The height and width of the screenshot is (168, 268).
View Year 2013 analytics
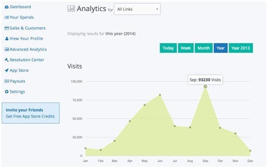tap(241, 48)
